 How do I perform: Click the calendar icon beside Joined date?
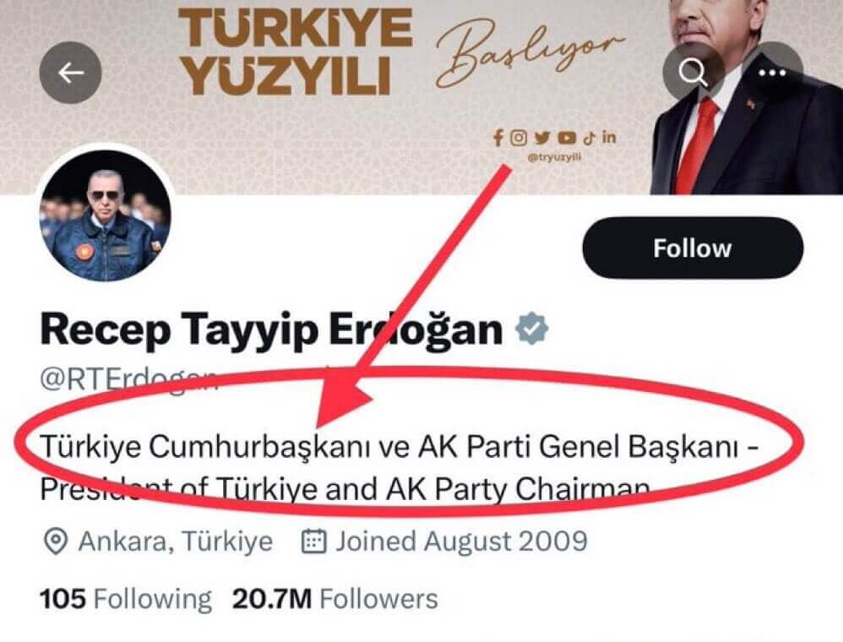pyautogui.click(x=313, y=541)
